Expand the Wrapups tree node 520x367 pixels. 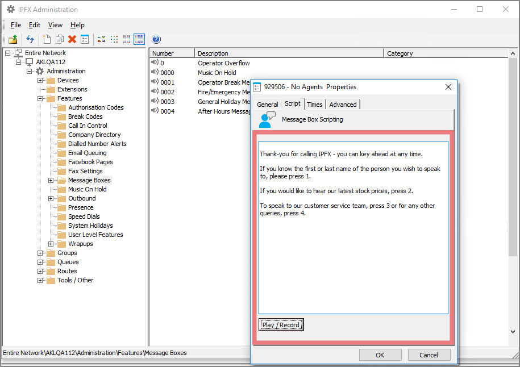(x=51, y=244)
